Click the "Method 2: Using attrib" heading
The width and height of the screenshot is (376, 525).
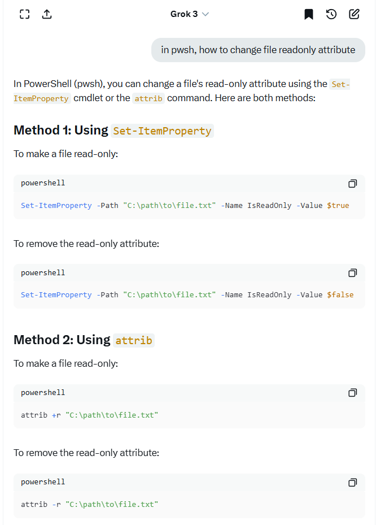pos(84,340)
